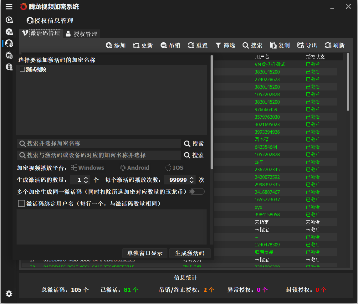Click the 总激活码 105 statistic
358x304 pixels.
coord(65,290)
